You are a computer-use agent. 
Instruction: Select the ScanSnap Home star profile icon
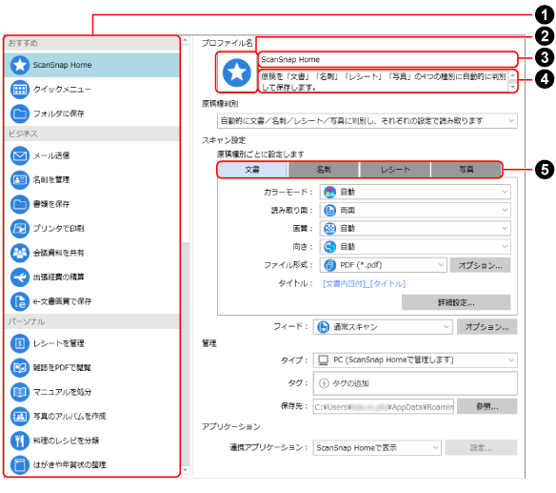(19, 65)
